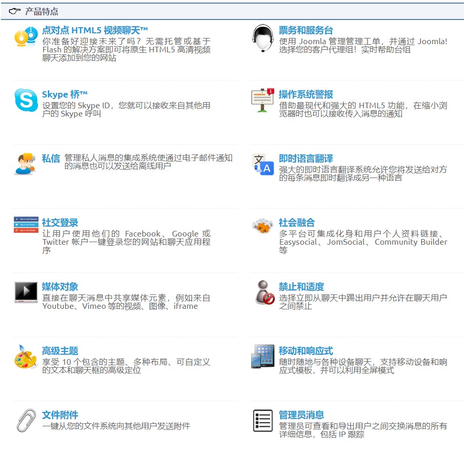Click description mentioning Easysocial、JomSocial
Screen dimensions: 464x454
pyautogui.click(x=363, y=242)
